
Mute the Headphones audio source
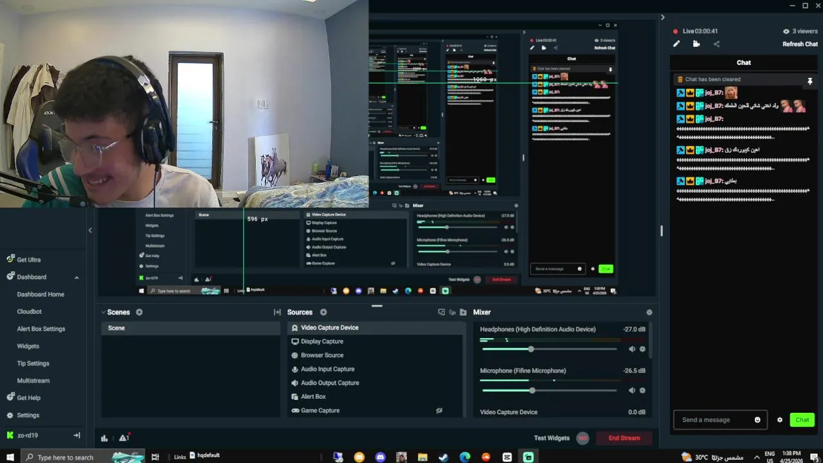coord(631,349)
